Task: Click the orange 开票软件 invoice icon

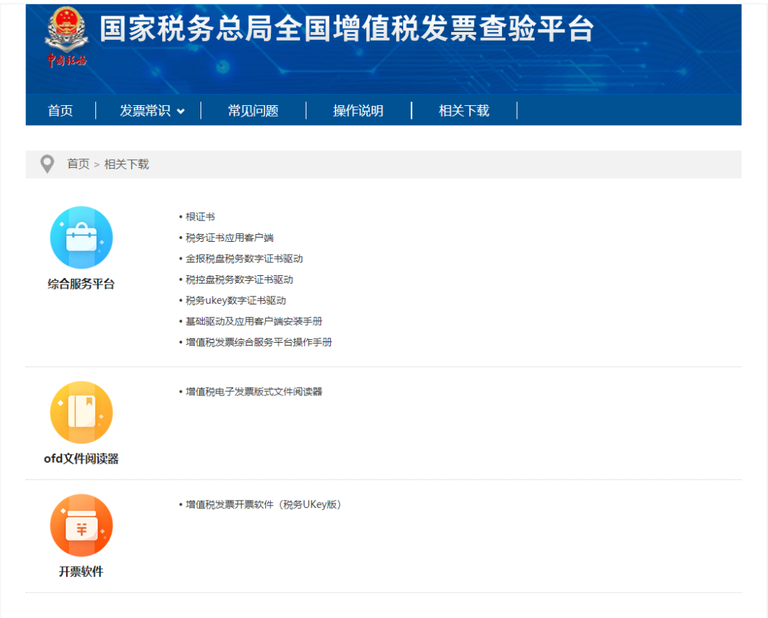Action: pos(81,526)
